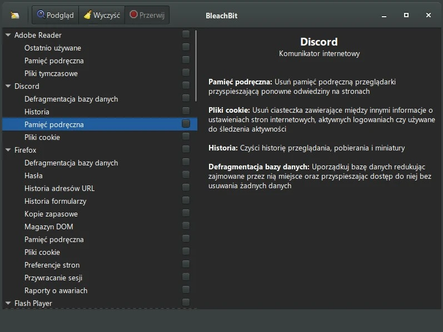Image resolution: width=443 pixels, height=332 pixels.
Task: Tick the Firefox Hasła checkbox
Action: point(186,175)
